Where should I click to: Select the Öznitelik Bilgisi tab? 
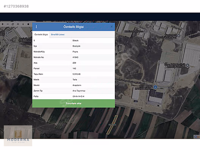coord(41,34)
